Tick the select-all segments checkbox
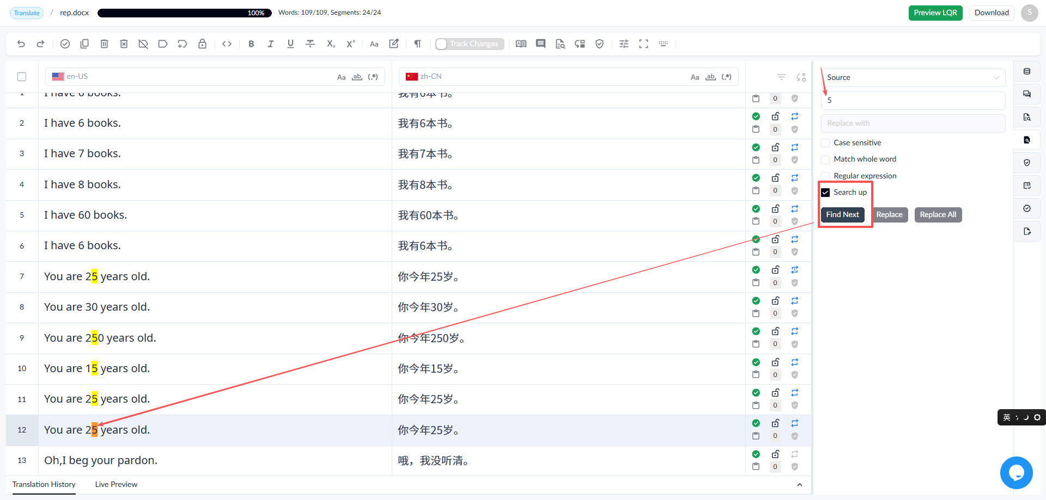This screenshot has width=1046, height=500. click(x=22, y=77)
